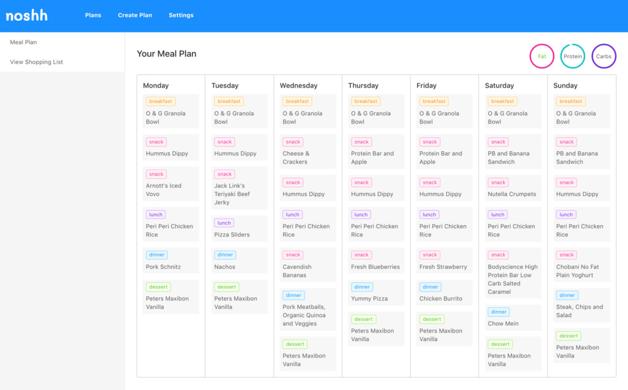Click Sunday's dinner tag
Screen dimensions: 628x390
[x=567, y=295]
